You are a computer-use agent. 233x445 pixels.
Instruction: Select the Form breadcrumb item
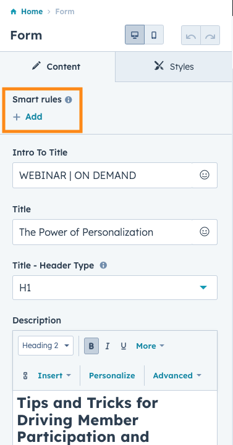pyautogui.click(x=65, y=12)
